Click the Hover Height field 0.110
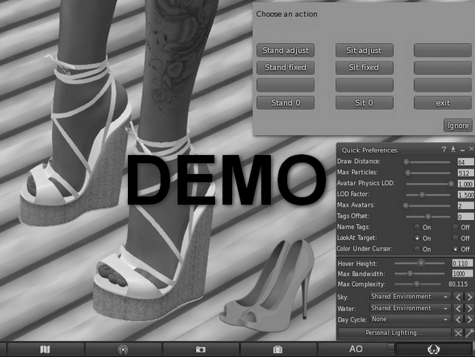This screenshot has height=357, width=475. pyautogui.click(x=462, y=263)
